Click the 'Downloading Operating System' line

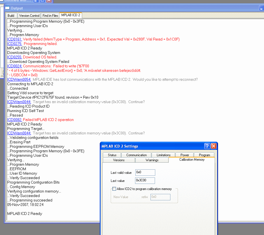(34, 53)
